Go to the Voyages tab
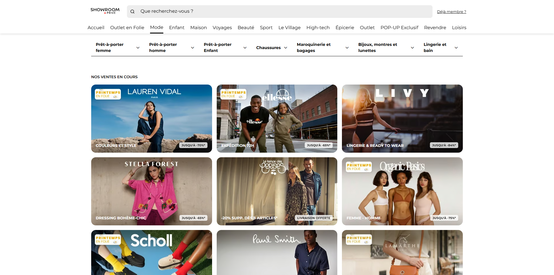 tap(222, 28)
